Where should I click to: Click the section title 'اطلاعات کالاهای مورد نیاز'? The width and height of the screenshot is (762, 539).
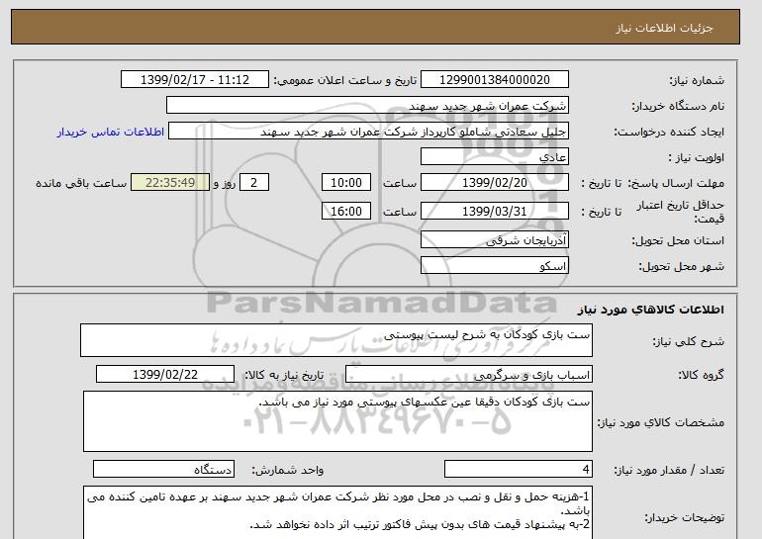pyautogui.click(x=651, y=310)
